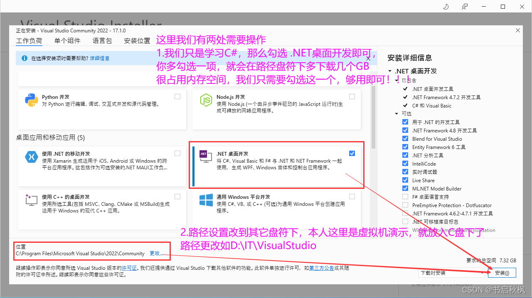The width and height of the screenshot is (532, 298).
Task: Dismiss the help info banner
Action: coord(368,59)
